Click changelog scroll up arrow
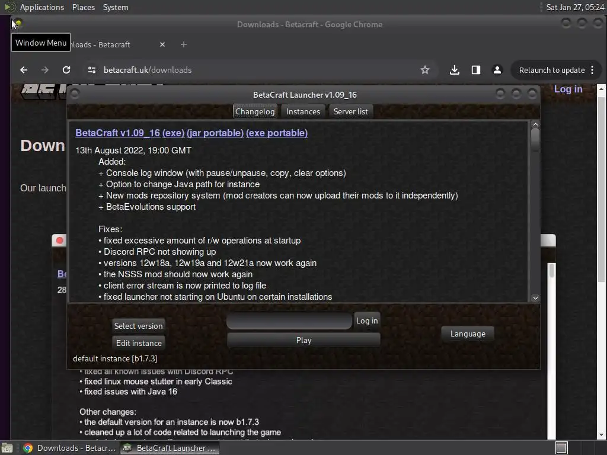The image size is (607, 455). (x=535, y=124)
